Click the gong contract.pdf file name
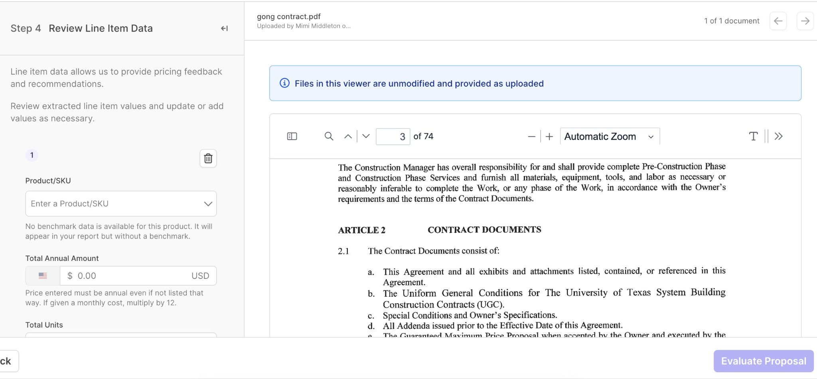This screenshot has height=379, width=817. [x=289, y=16]
